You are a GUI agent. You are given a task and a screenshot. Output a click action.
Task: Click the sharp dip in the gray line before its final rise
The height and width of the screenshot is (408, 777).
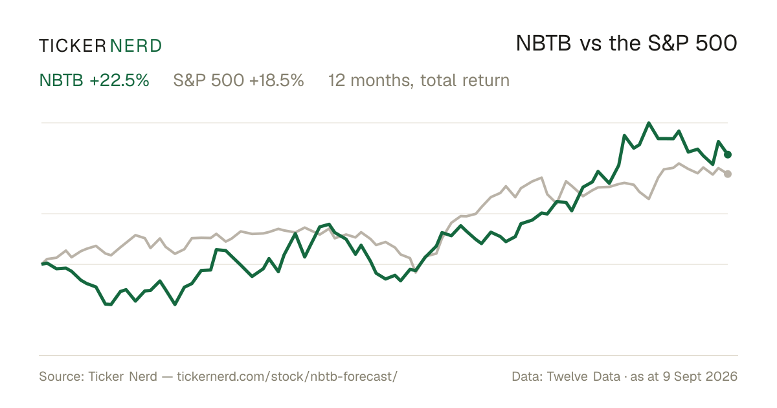[649, 199]
